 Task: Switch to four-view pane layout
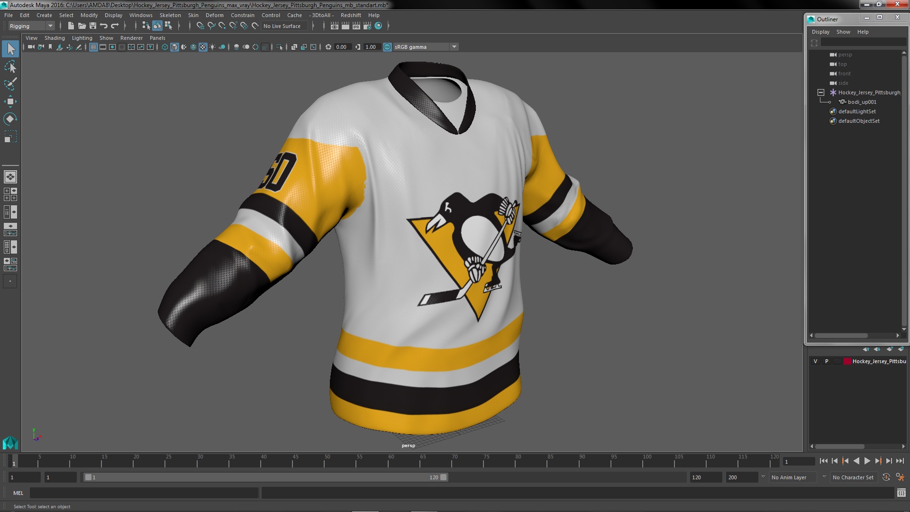point(10,194)
